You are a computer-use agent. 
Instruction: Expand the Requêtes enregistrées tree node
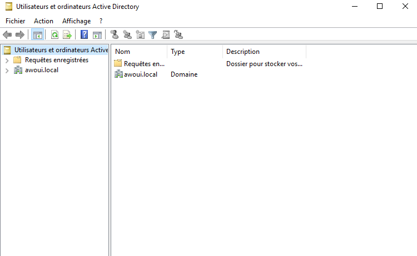click(7, 61)
